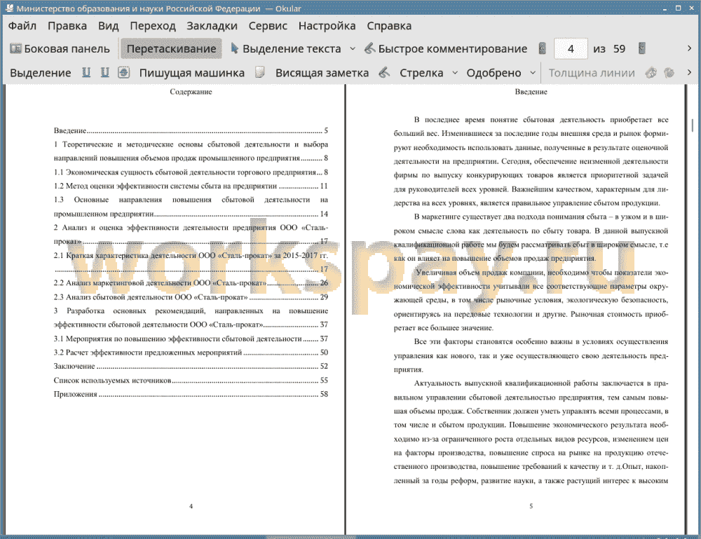Viewport: 701px width, 539px height.
Task: Click the contents entry 'Заключение'
Action: (x=191, y=366)
